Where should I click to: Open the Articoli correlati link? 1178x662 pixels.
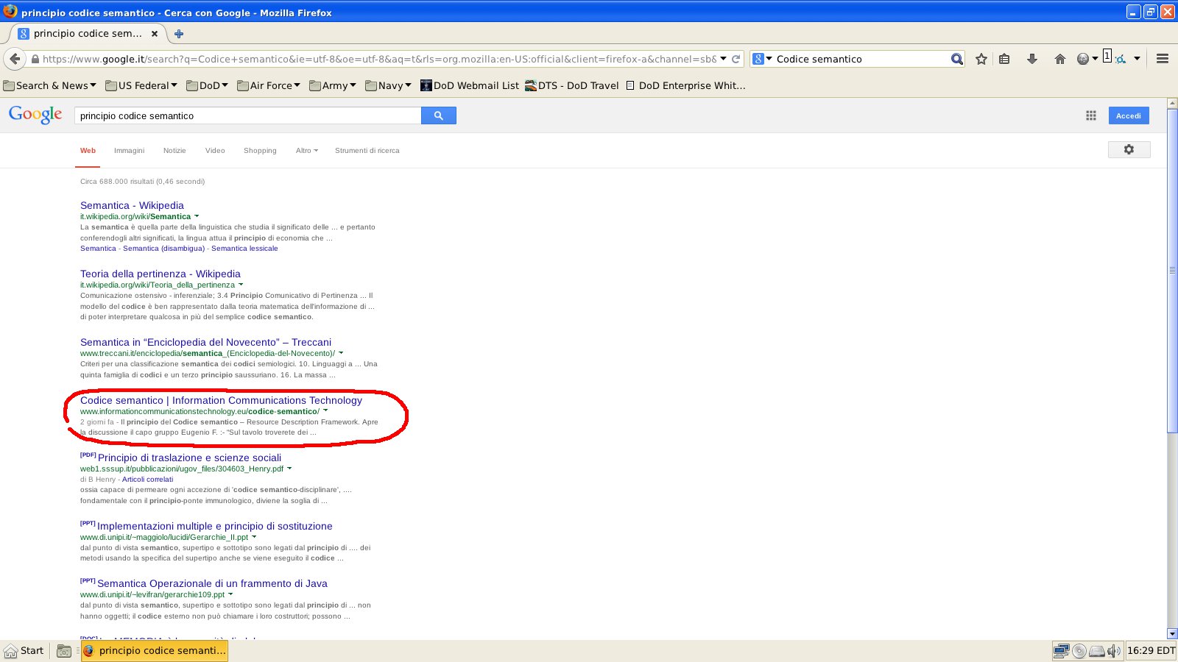147,480
